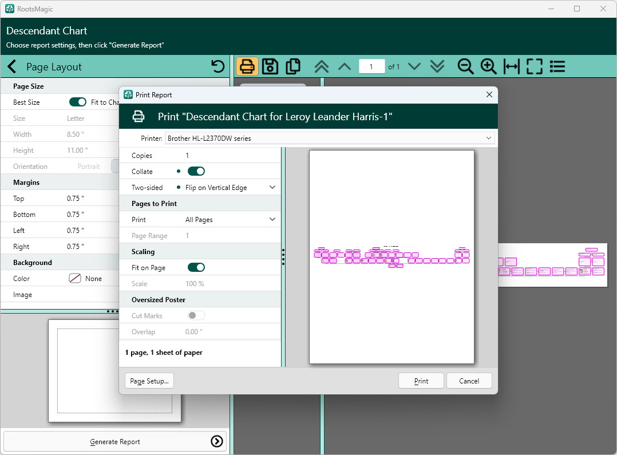This screenshot has height=455, width=617.
Task: Click the Page Layout paper preview thumbnail
Action: 114,371
